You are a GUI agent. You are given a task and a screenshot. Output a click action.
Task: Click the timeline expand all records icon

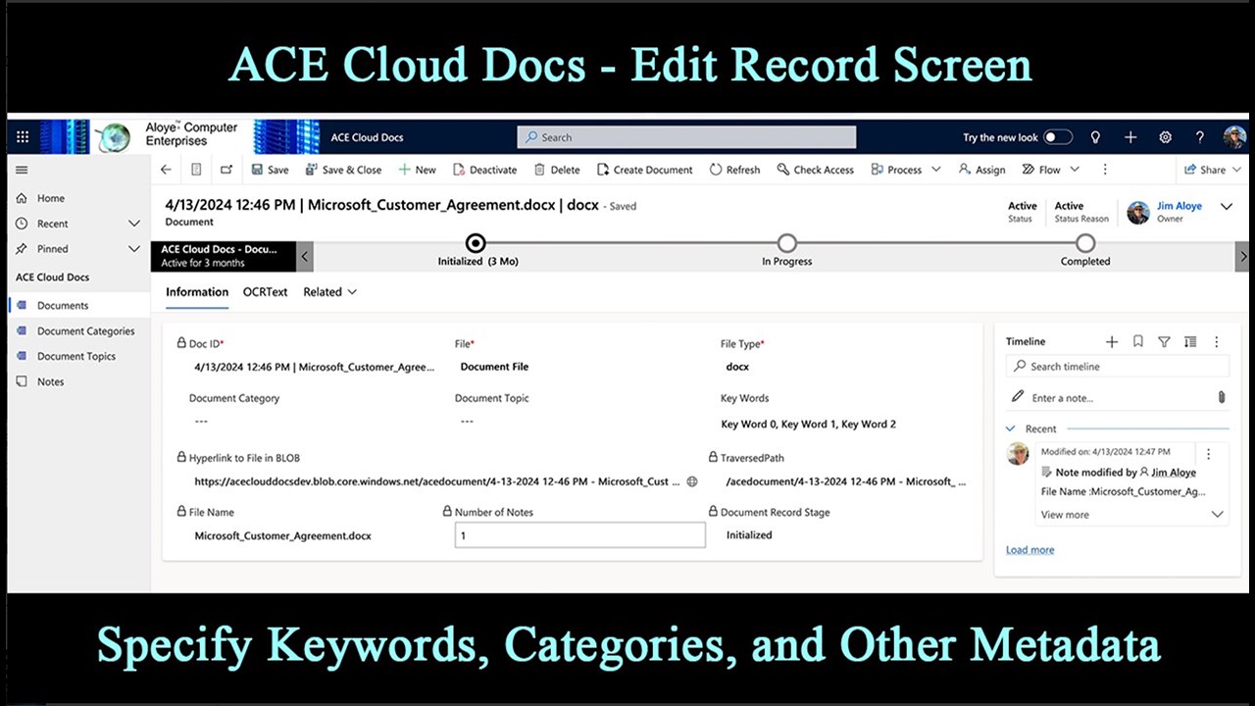coord(1190,341)
